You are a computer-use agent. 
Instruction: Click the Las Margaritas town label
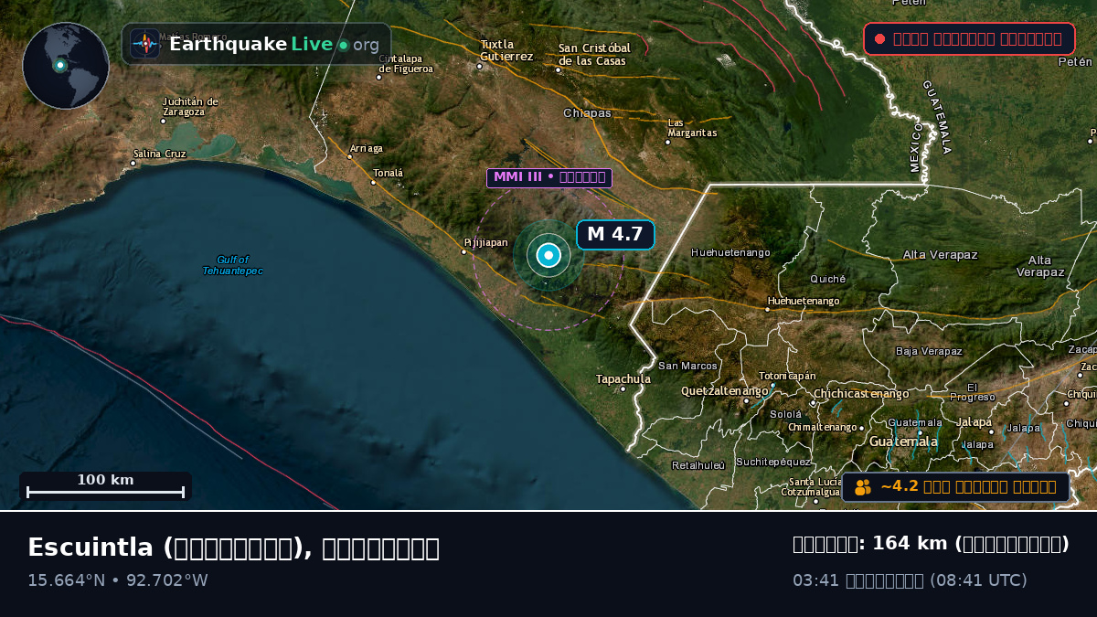click(x=692, y=128)
